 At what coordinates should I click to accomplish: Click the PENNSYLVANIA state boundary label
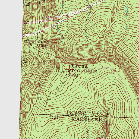88,114
